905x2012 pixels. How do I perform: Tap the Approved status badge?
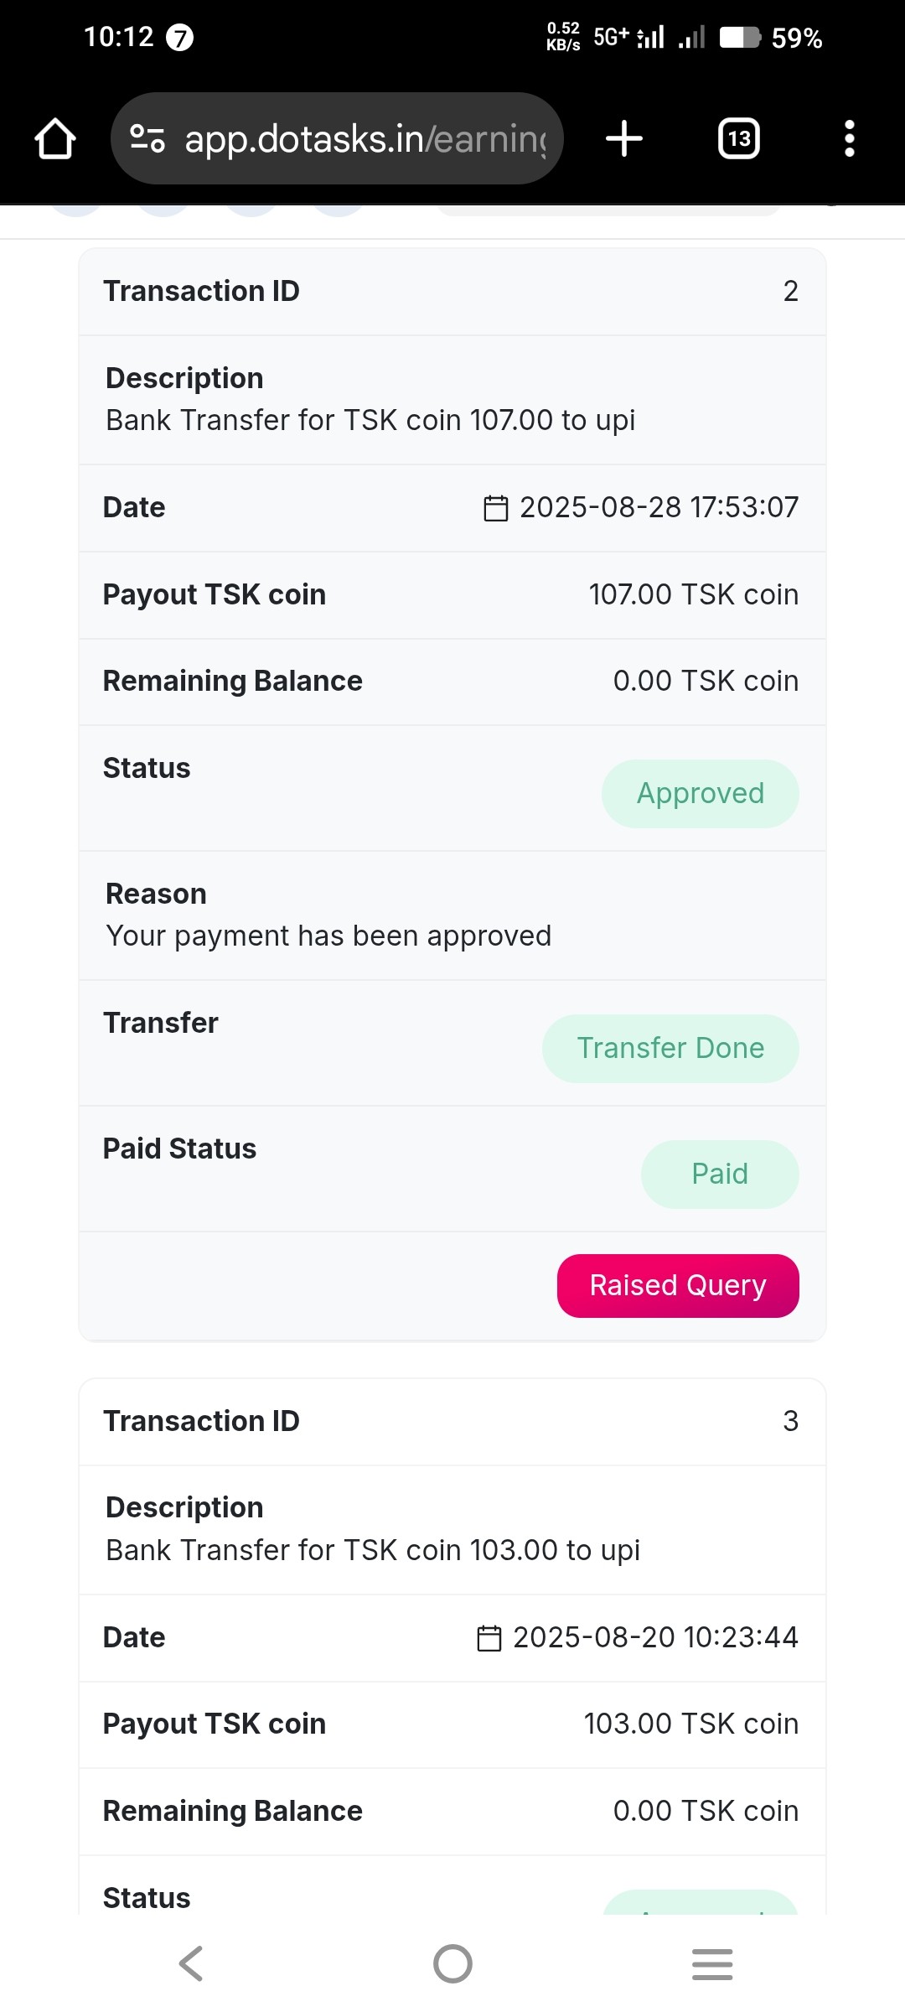pos(700,794)
